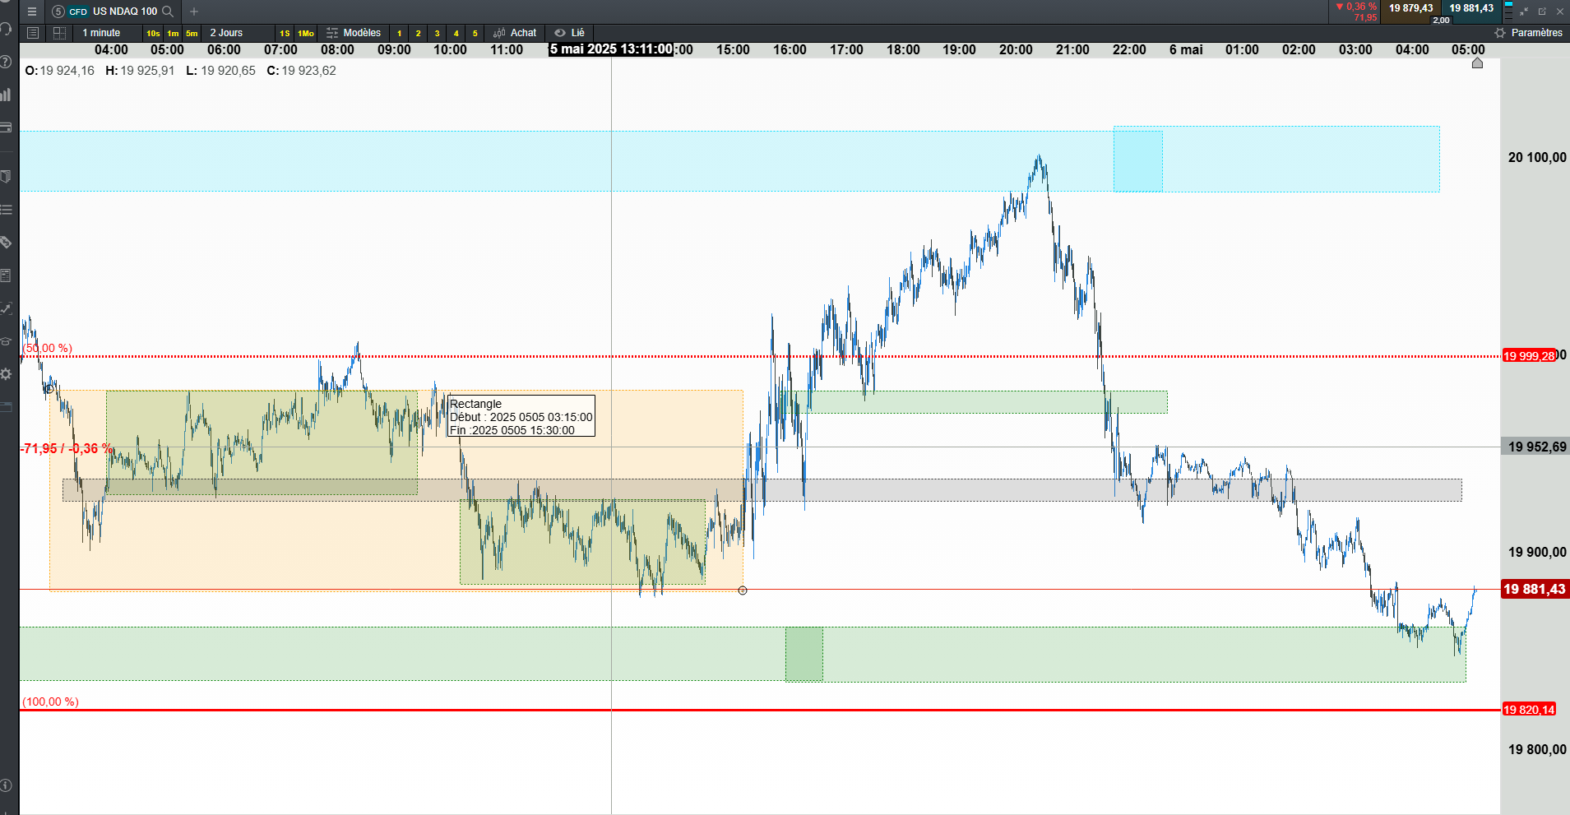1570x815 pixels.
Task: Click the Achat buy button
Action: pos(515,33)
